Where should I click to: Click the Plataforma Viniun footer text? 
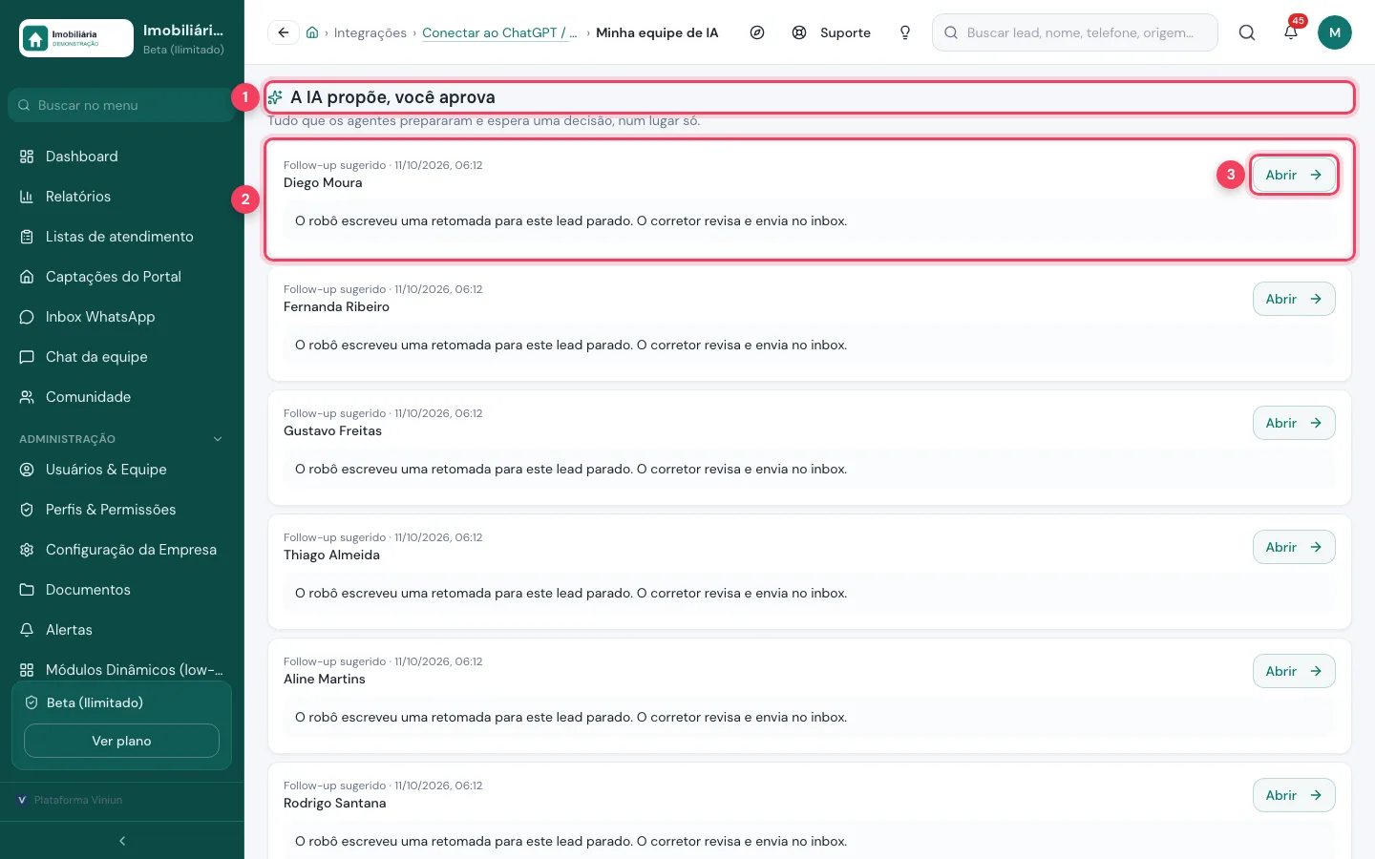pos(78,800)
